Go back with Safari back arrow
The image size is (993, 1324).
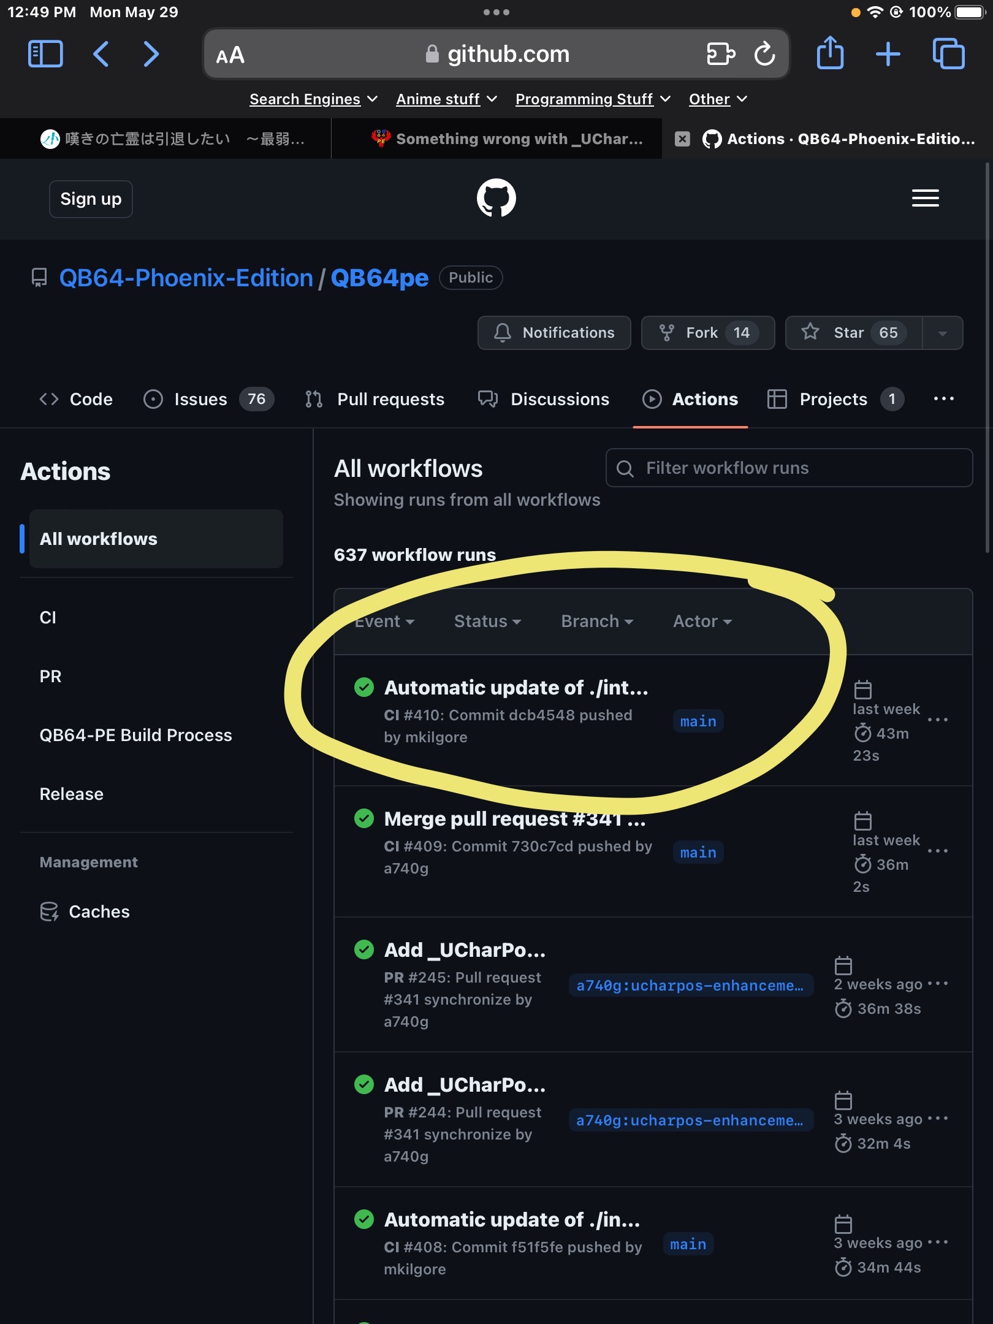(101, 54)
